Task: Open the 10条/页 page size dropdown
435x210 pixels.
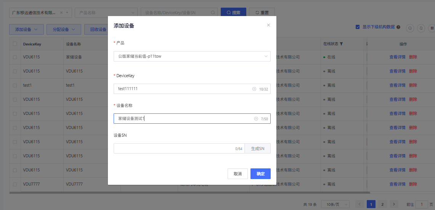Action: [x=335, y=204]
